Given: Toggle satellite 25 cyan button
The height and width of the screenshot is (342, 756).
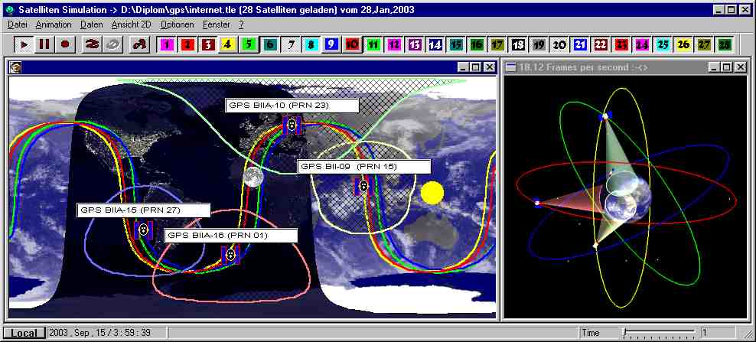Looking at the screenshot, I should point(663,45).
